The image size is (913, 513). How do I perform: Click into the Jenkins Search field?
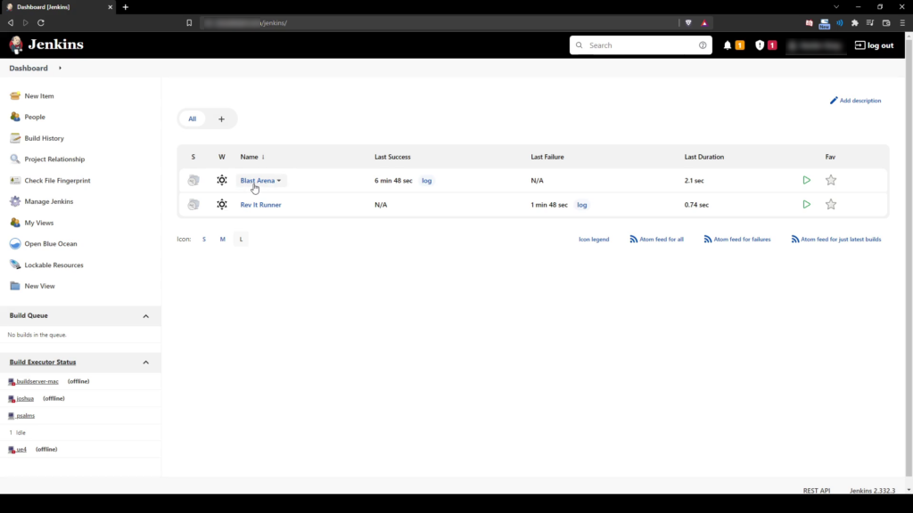640,45
